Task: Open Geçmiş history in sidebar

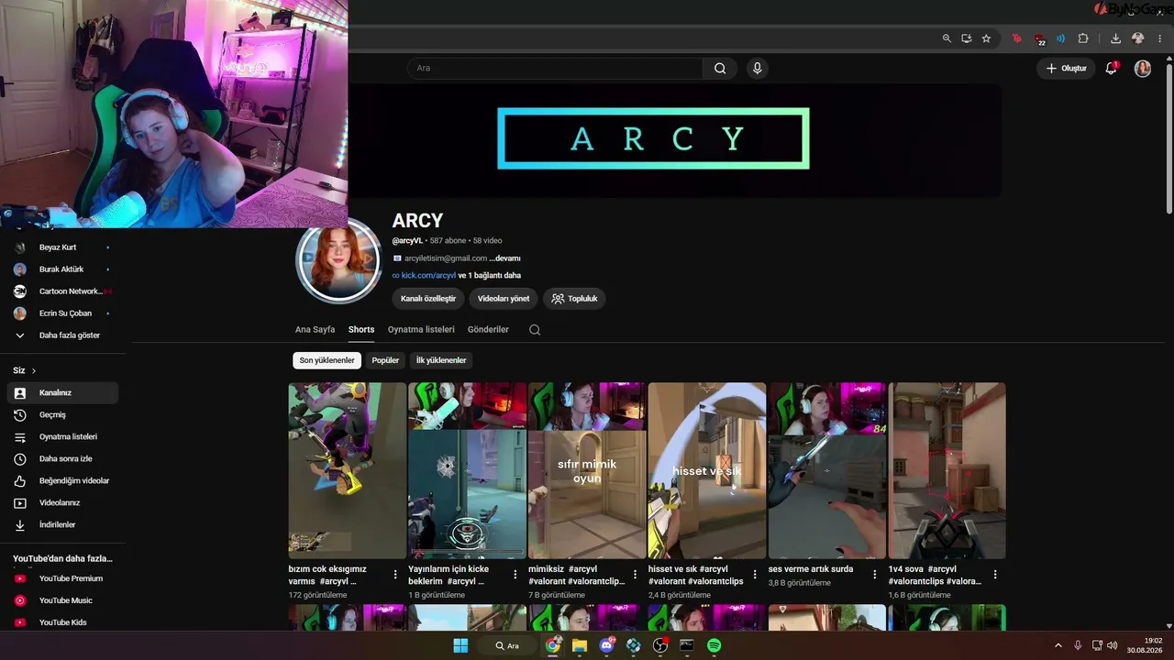Action: pyautogui.click(x=62, y=415)
